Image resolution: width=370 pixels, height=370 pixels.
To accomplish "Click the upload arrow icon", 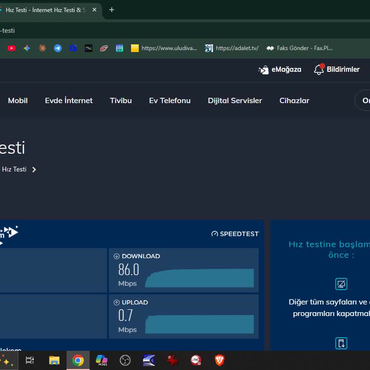I will (x=116, y=303).
